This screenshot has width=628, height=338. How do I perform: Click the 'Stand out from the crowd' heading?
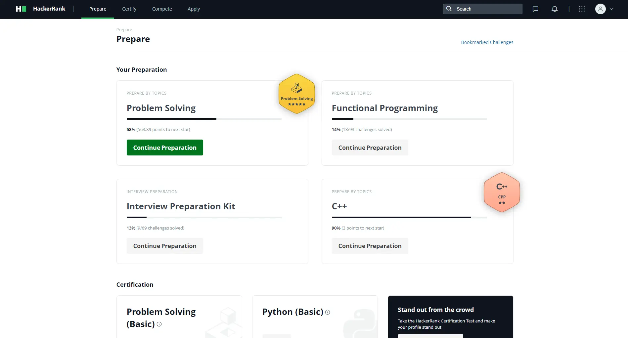436,310
